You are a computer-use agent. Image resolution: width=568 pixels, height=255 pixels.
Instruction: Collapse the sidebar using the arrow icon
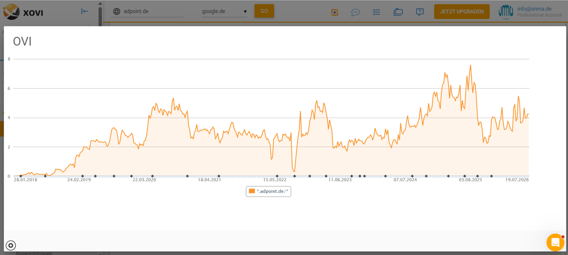click(85, 11)
